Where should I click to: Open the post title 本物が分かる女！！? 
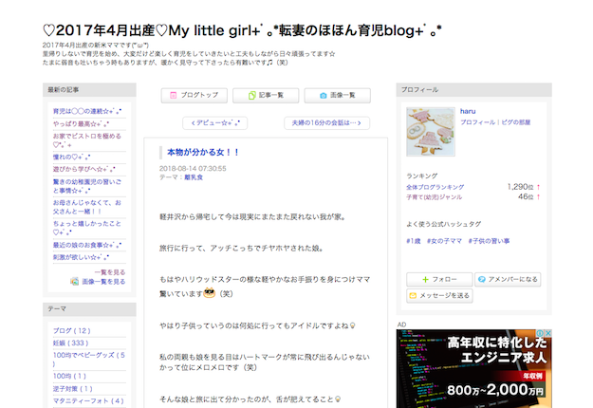click(203, 151)
